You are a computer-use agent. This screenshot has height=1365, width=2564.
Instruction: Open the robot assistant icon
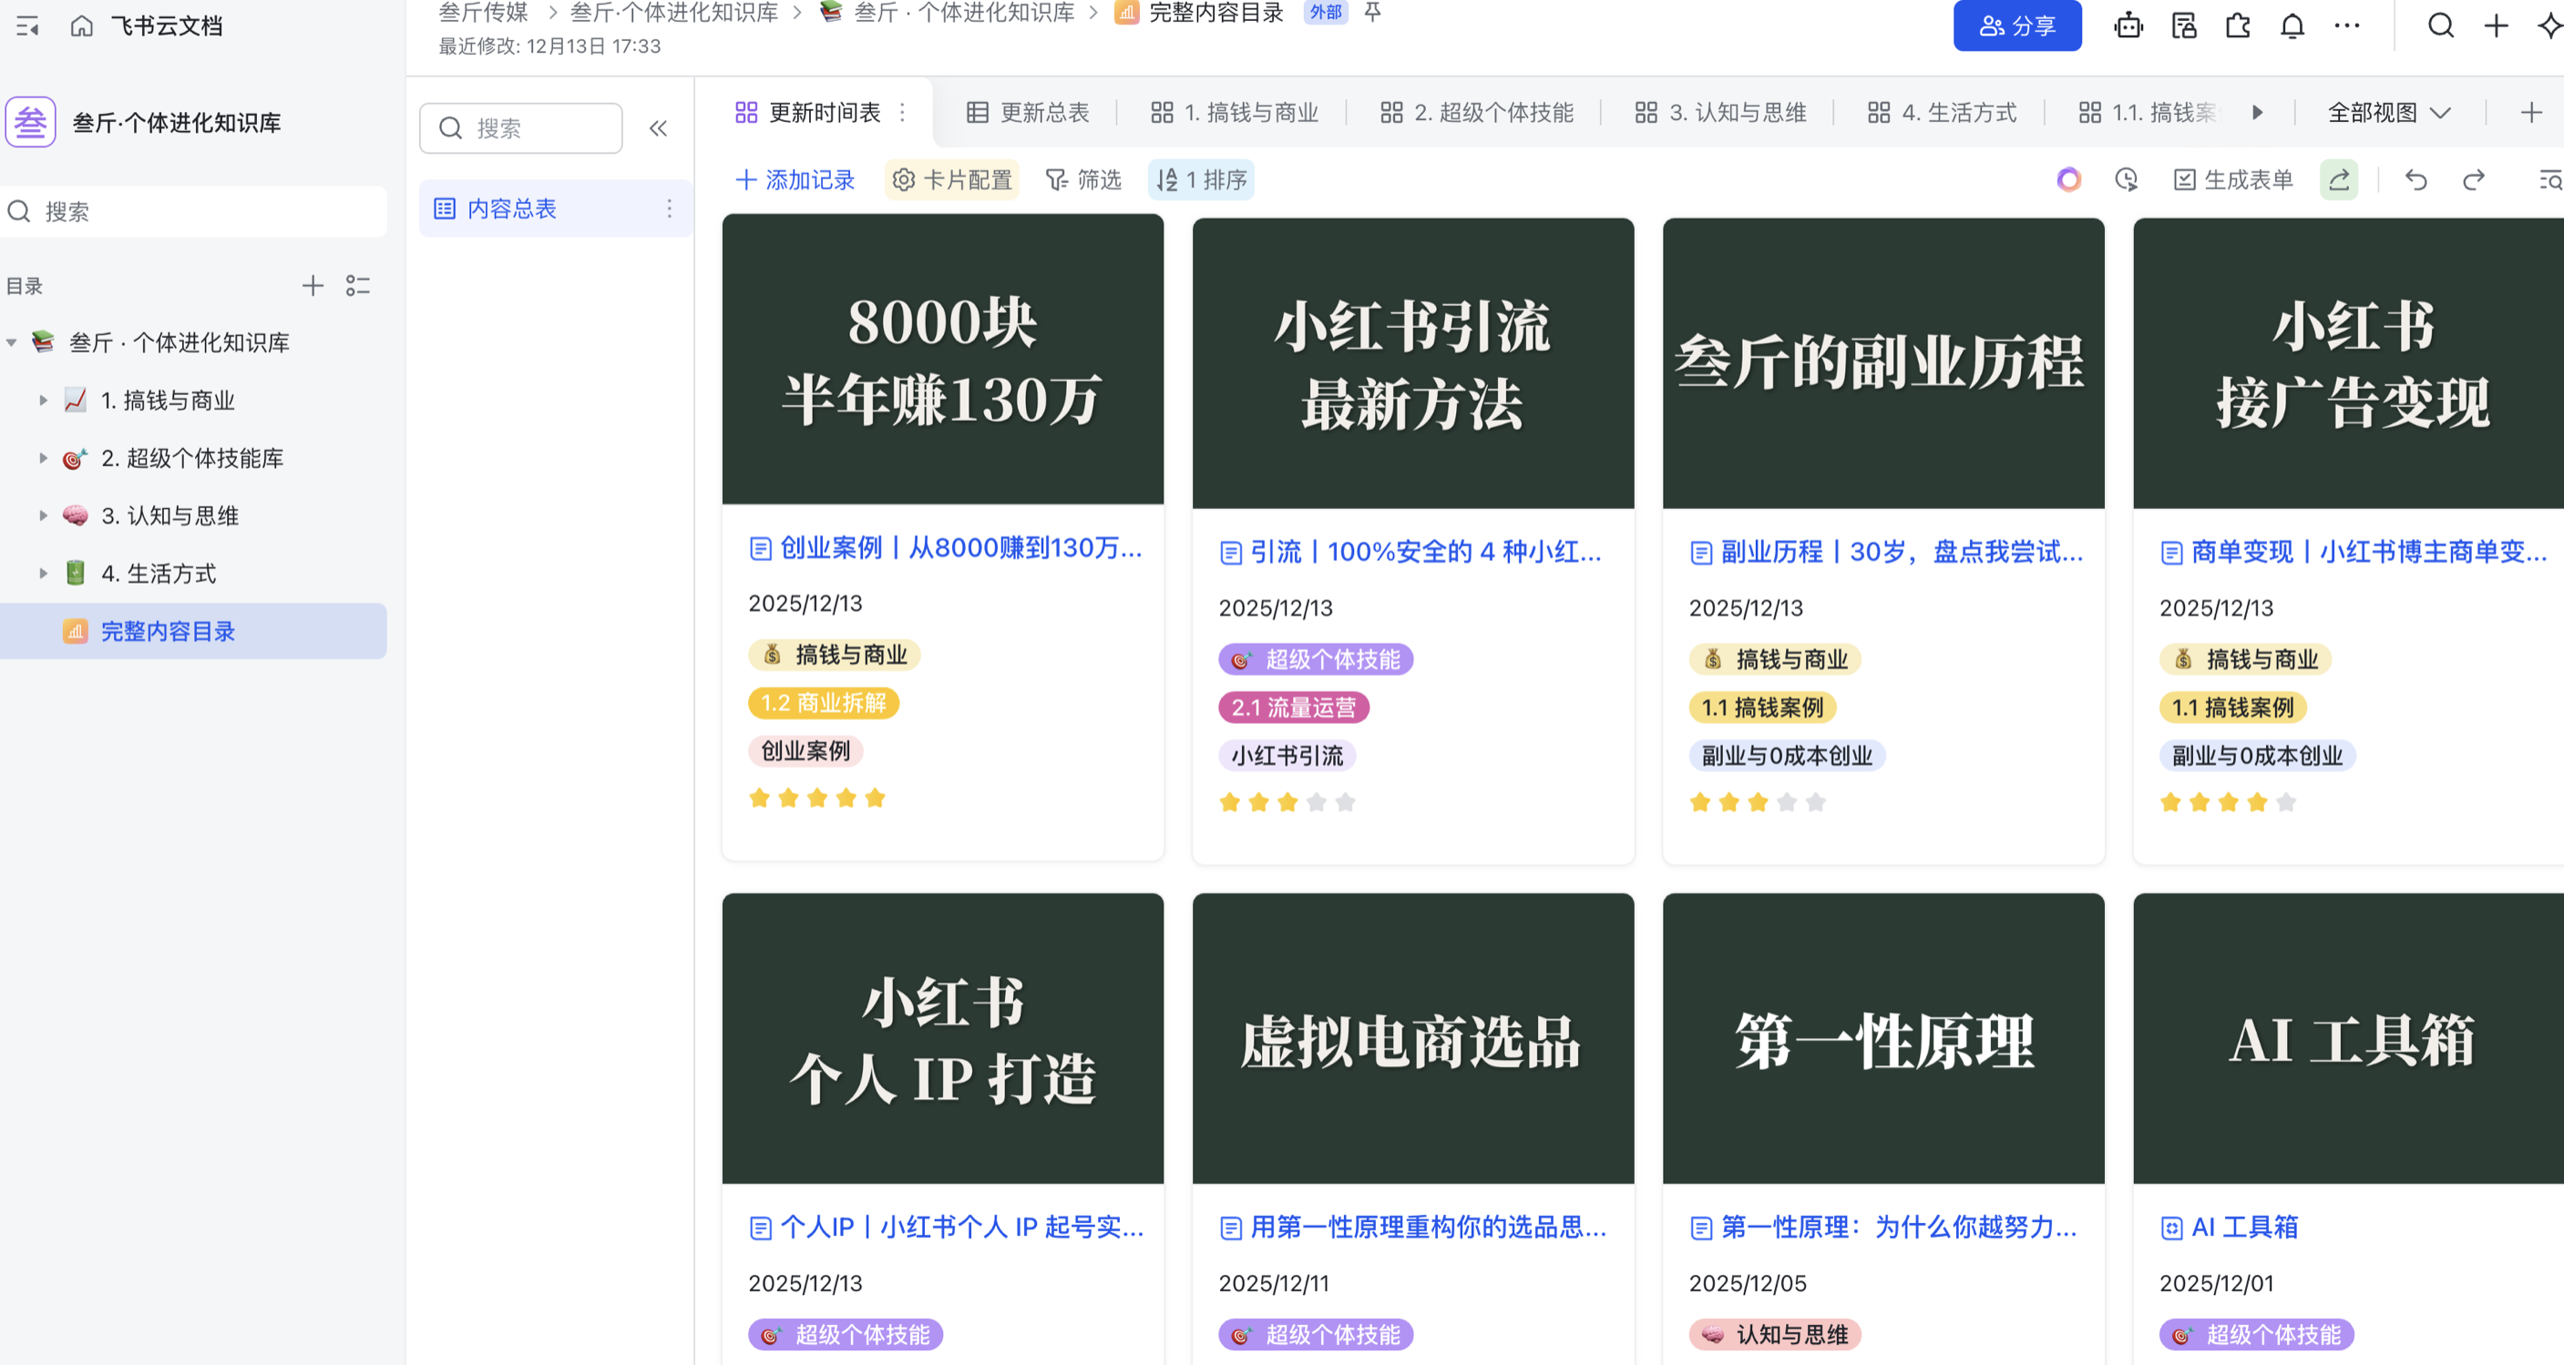pos(2128,25)
